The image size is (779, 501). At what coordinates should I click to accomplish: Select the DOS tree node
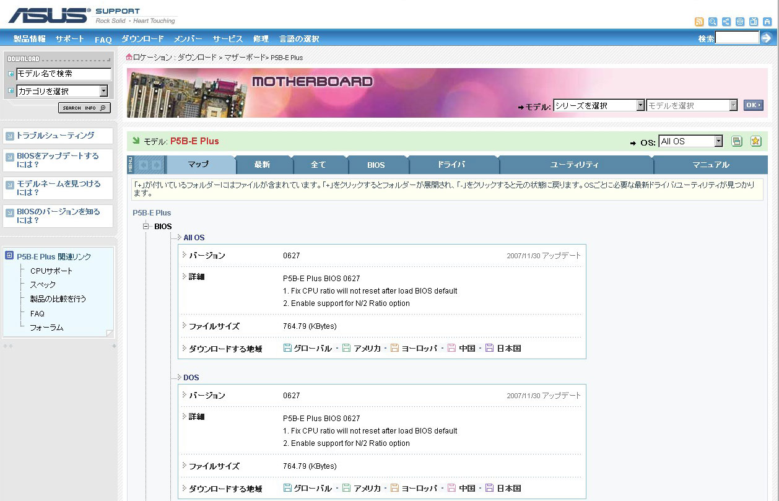click(191, 377)
